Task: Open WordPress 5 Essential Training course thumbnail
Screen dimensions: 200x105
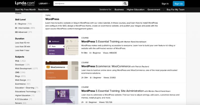Action: [x=62, y=46]
